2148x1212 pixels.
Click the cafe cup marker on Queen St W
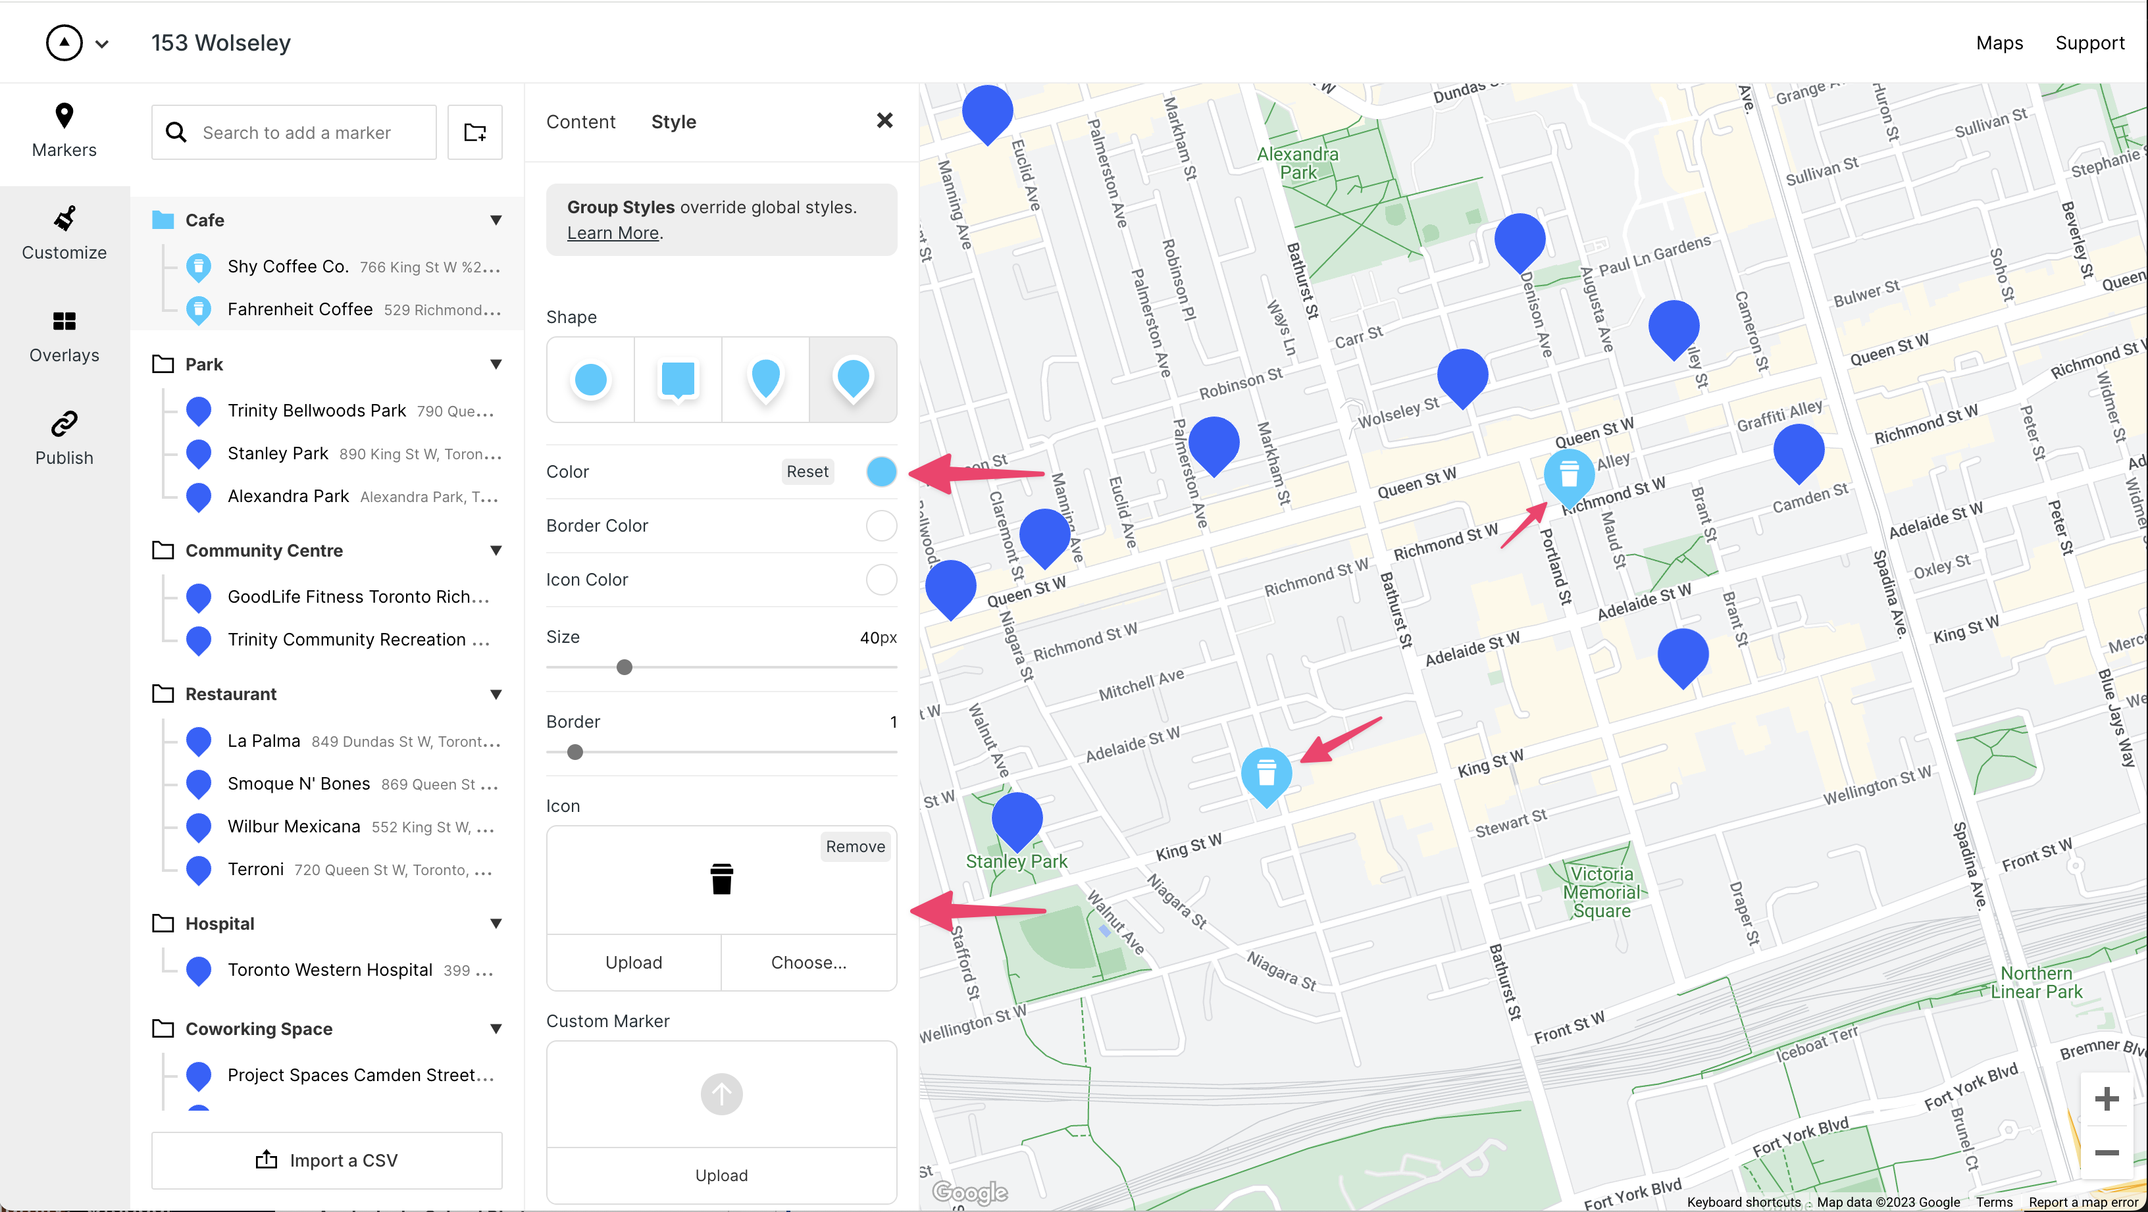(1568, 477)
